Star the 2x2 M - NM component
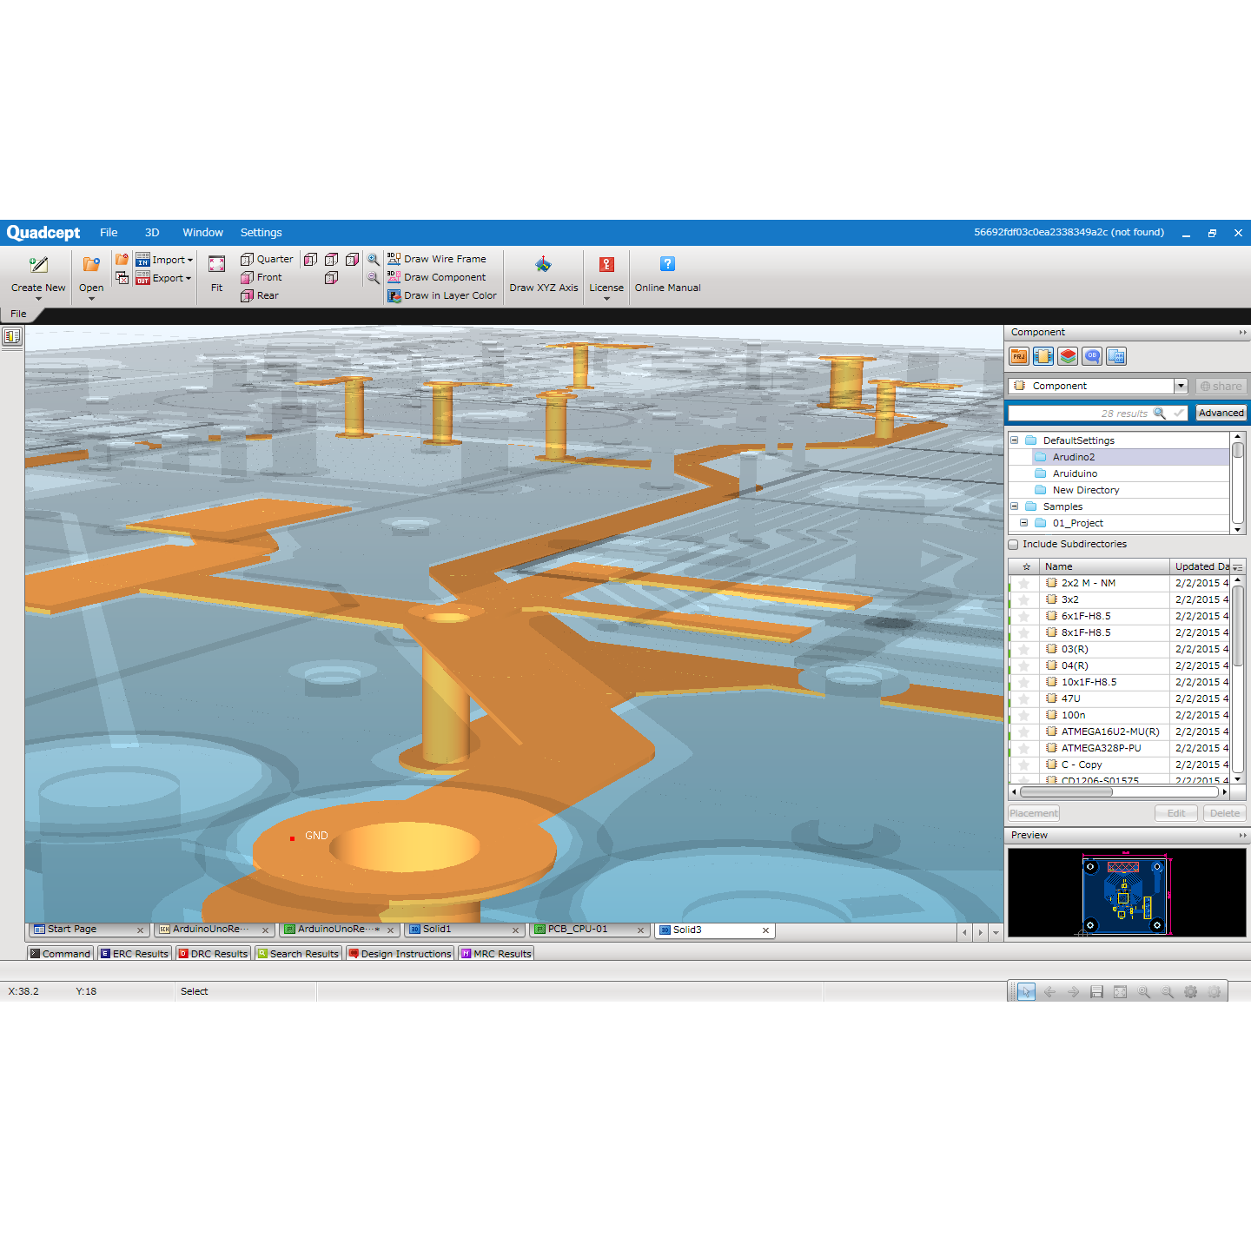 [1024, 584]
